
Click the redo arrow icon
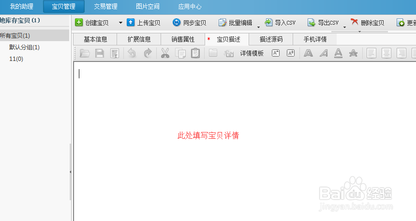point(148,53)
